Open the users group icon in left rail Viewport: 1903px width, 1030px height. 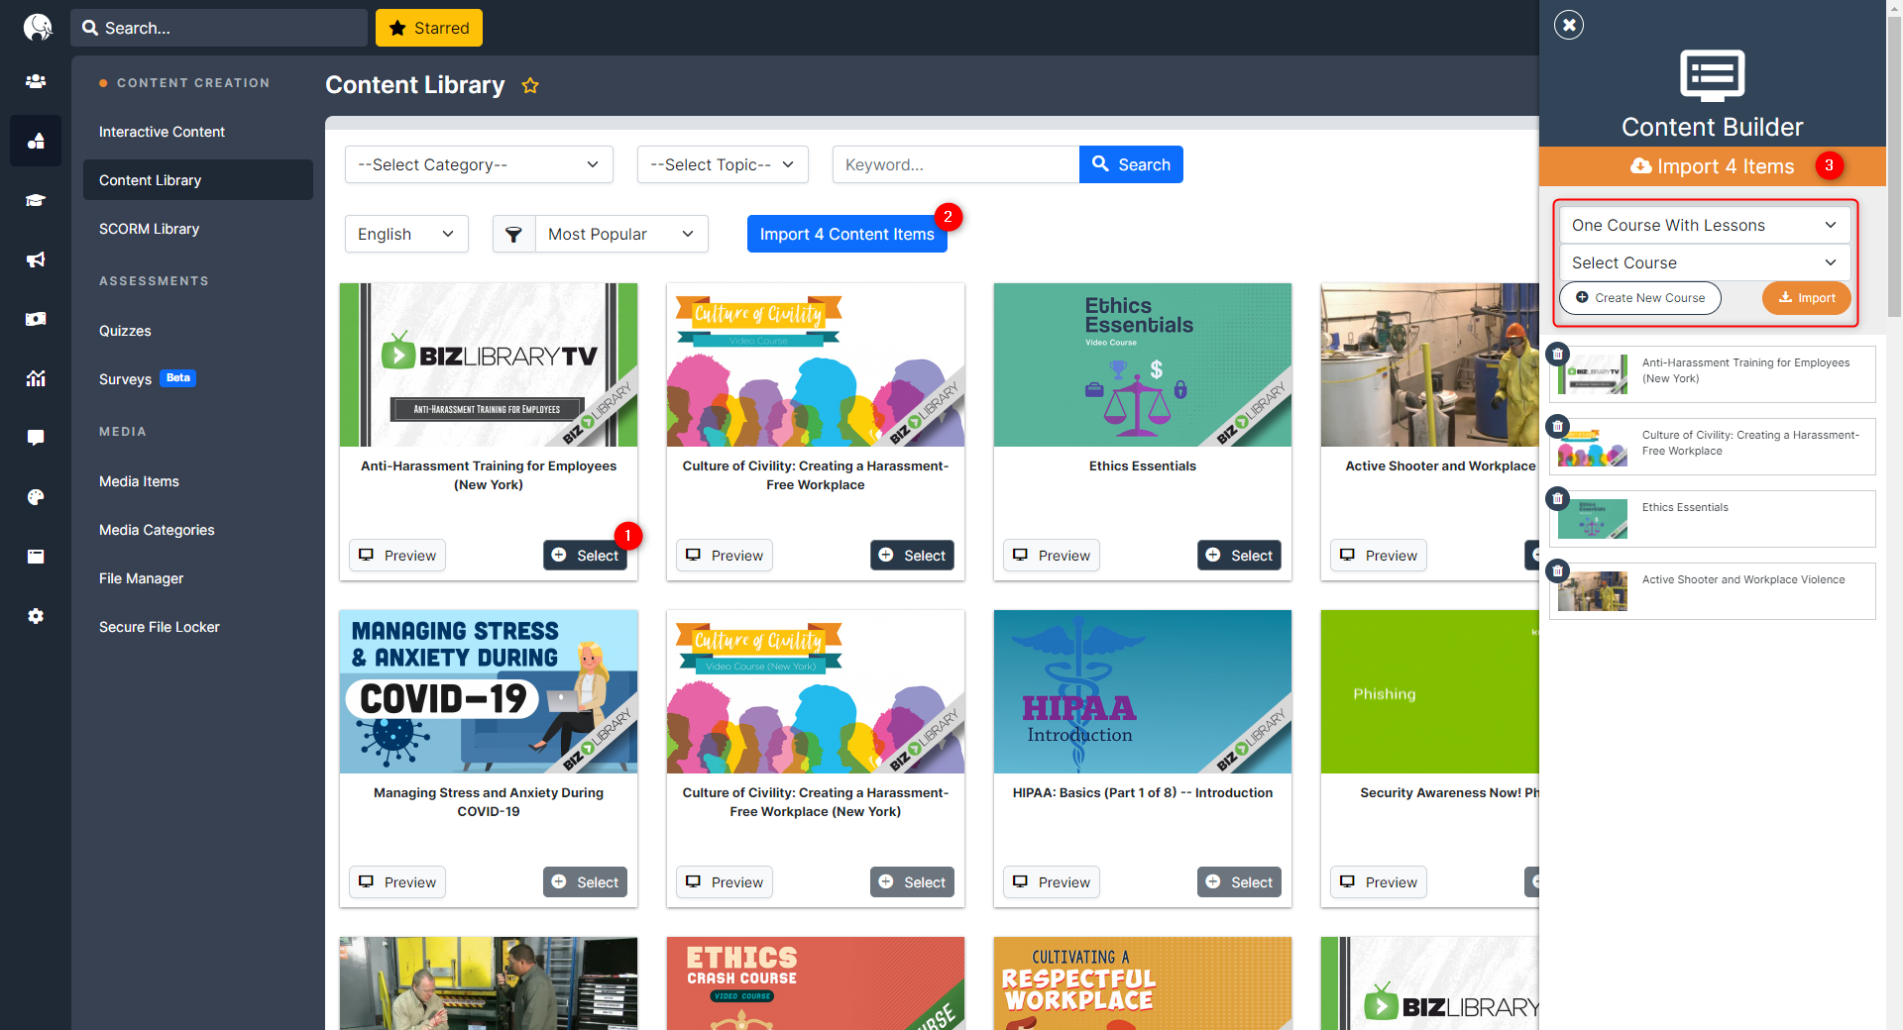pyautogui.click(x=36, y=81)
